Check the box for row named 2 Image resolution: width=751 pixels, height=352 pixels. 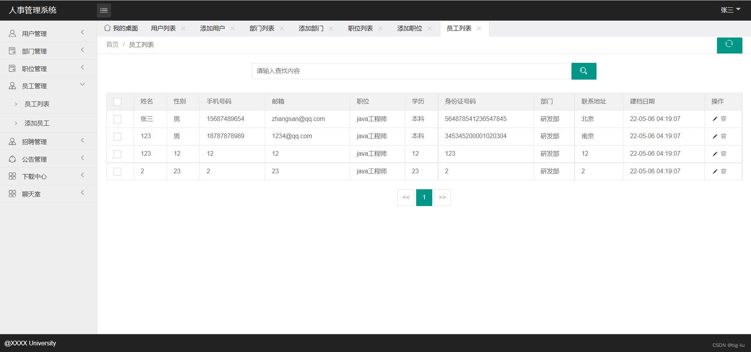(117, 172)
